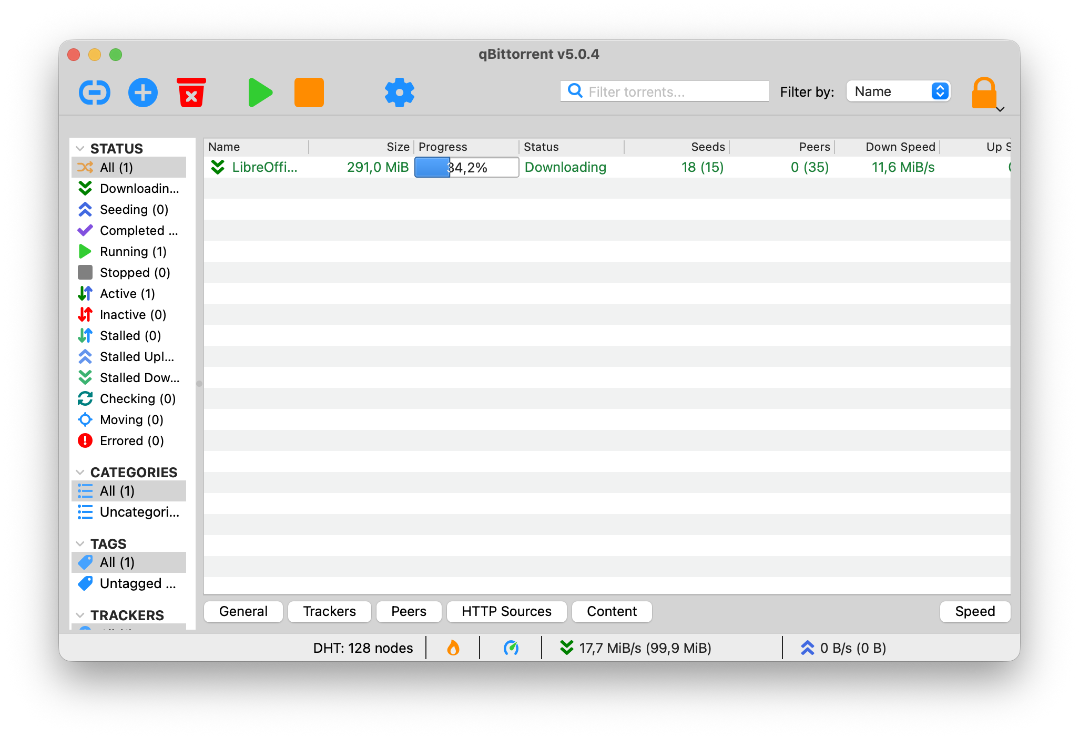
Task: Sort torrents by the Down Speed column header
Action: [x=887, y=147]
